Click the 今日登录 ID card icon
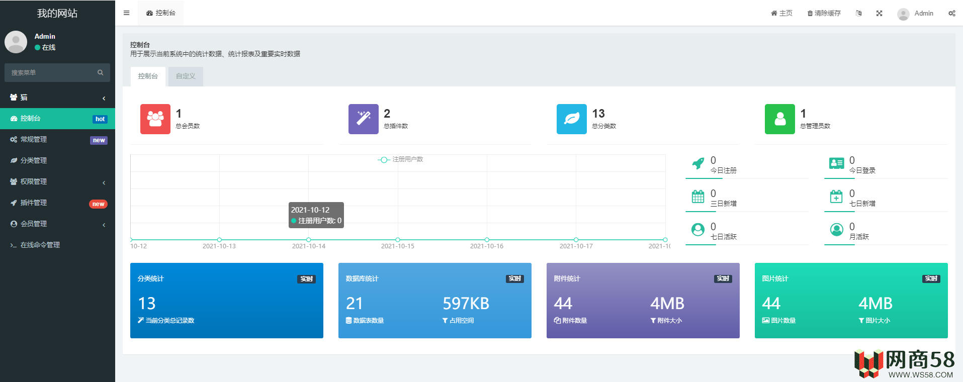The image size is (963, 382). (x=837, y=163)
